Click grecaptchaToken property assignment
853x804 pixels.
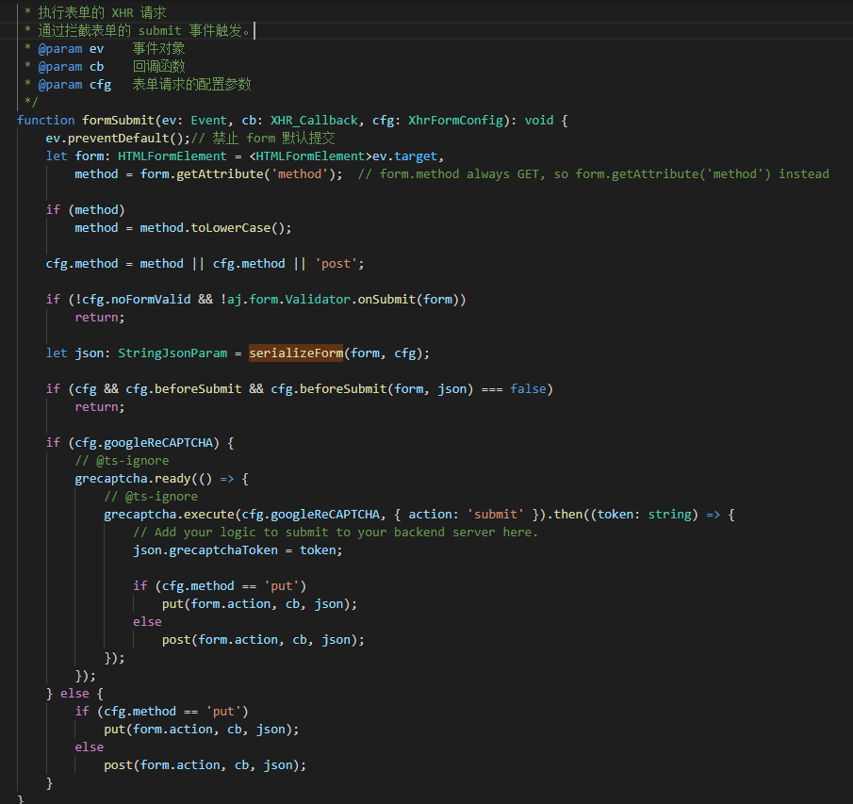[x=223, y=550]
